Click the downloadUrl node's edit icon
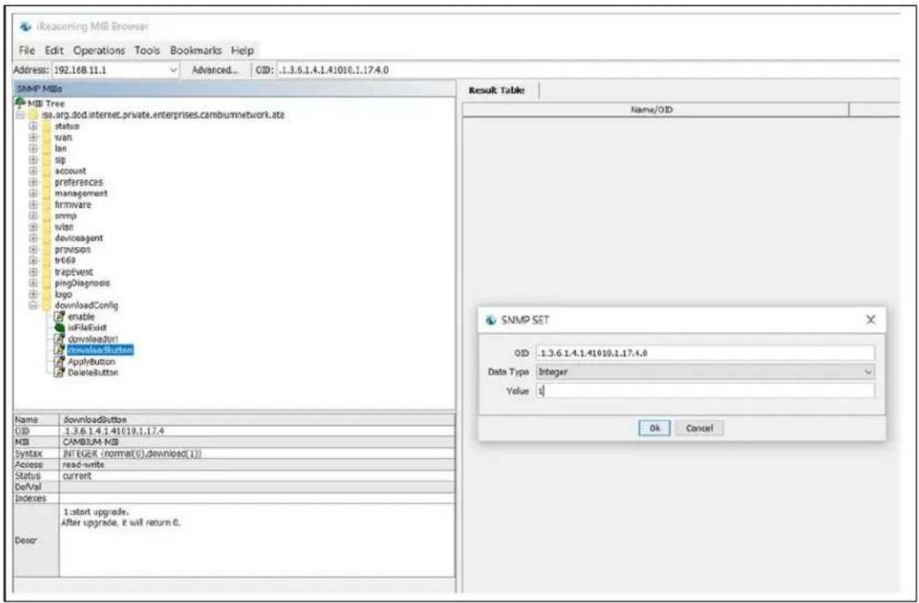The image size is (919, 603). coord(59,340)
